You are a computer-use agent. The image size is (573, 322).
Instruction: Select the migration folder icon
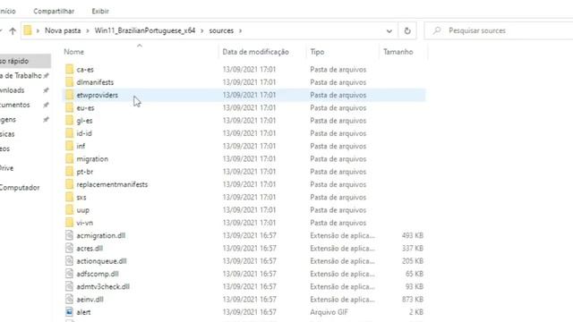tap(70, 159)
